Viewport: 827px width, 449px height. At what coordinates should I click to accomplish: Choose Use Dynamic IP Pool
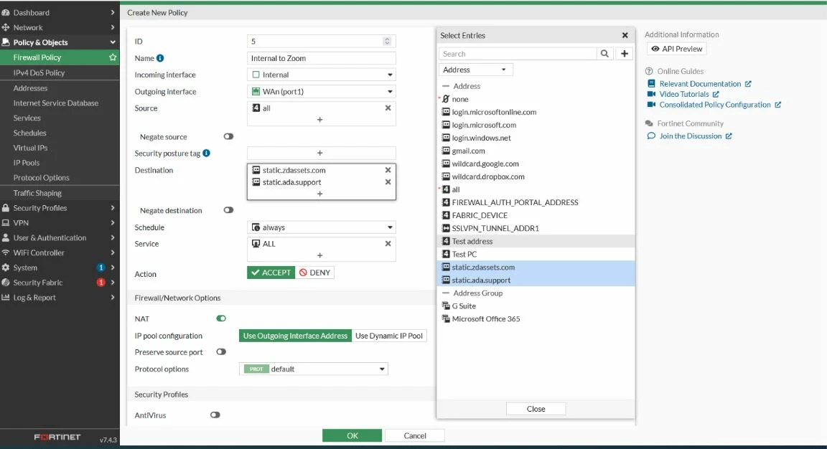(389, 336)
